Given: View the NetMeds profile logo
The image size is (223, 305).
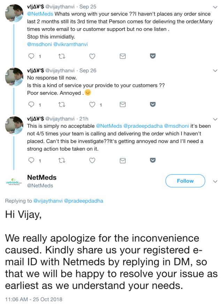Looking at the screenshot, I should pos(14,182).
